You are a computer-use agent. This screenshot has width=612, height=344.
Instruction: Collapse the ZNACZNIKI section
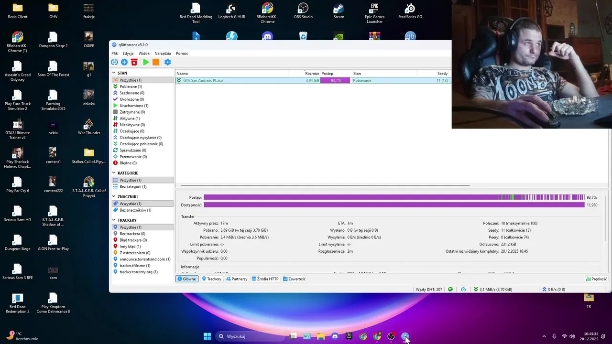114,196
